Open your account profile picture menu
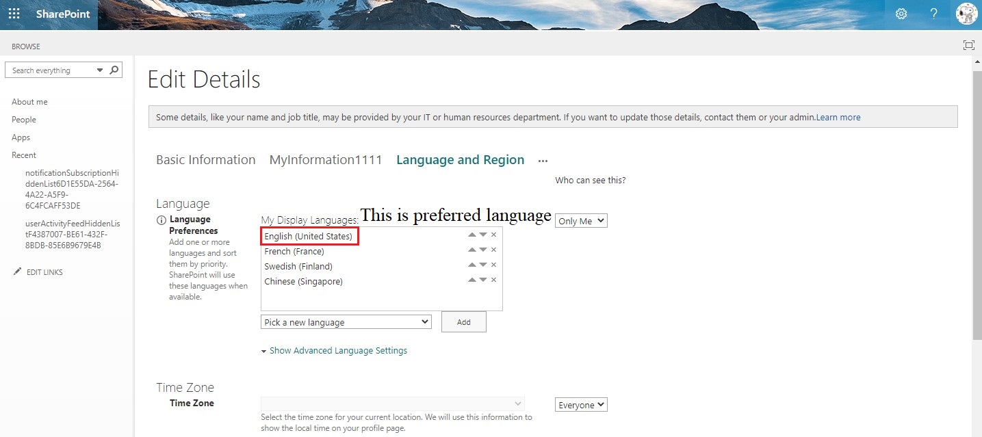982x437 pixels. click(x=966, y=14)
